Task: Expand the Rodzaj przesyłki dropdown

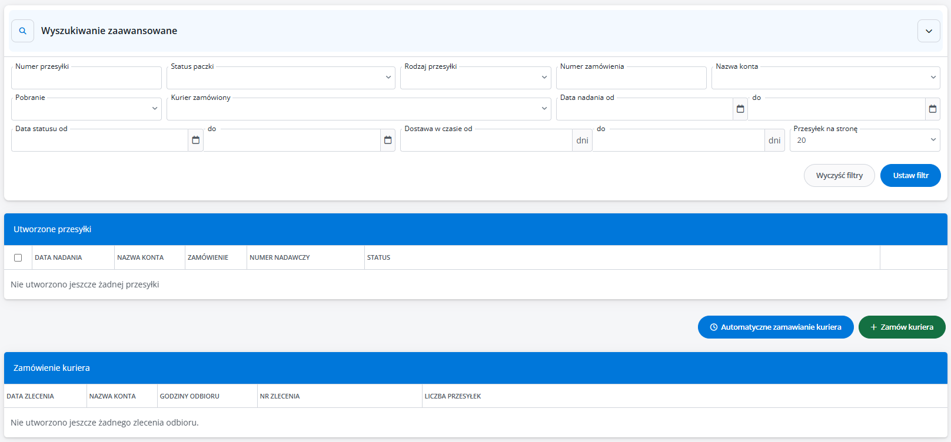Action: [x=475, y=78]
